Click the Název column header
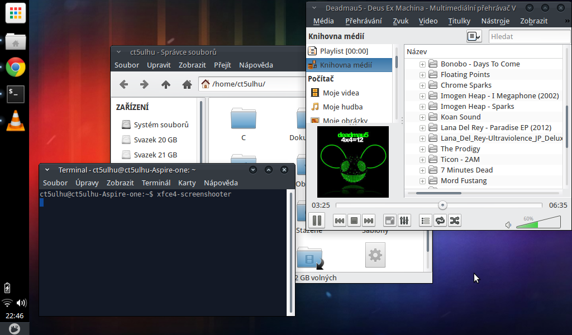The width and height of the screenshot is (572, 335). pyautogui.click(x=484, y=52)
